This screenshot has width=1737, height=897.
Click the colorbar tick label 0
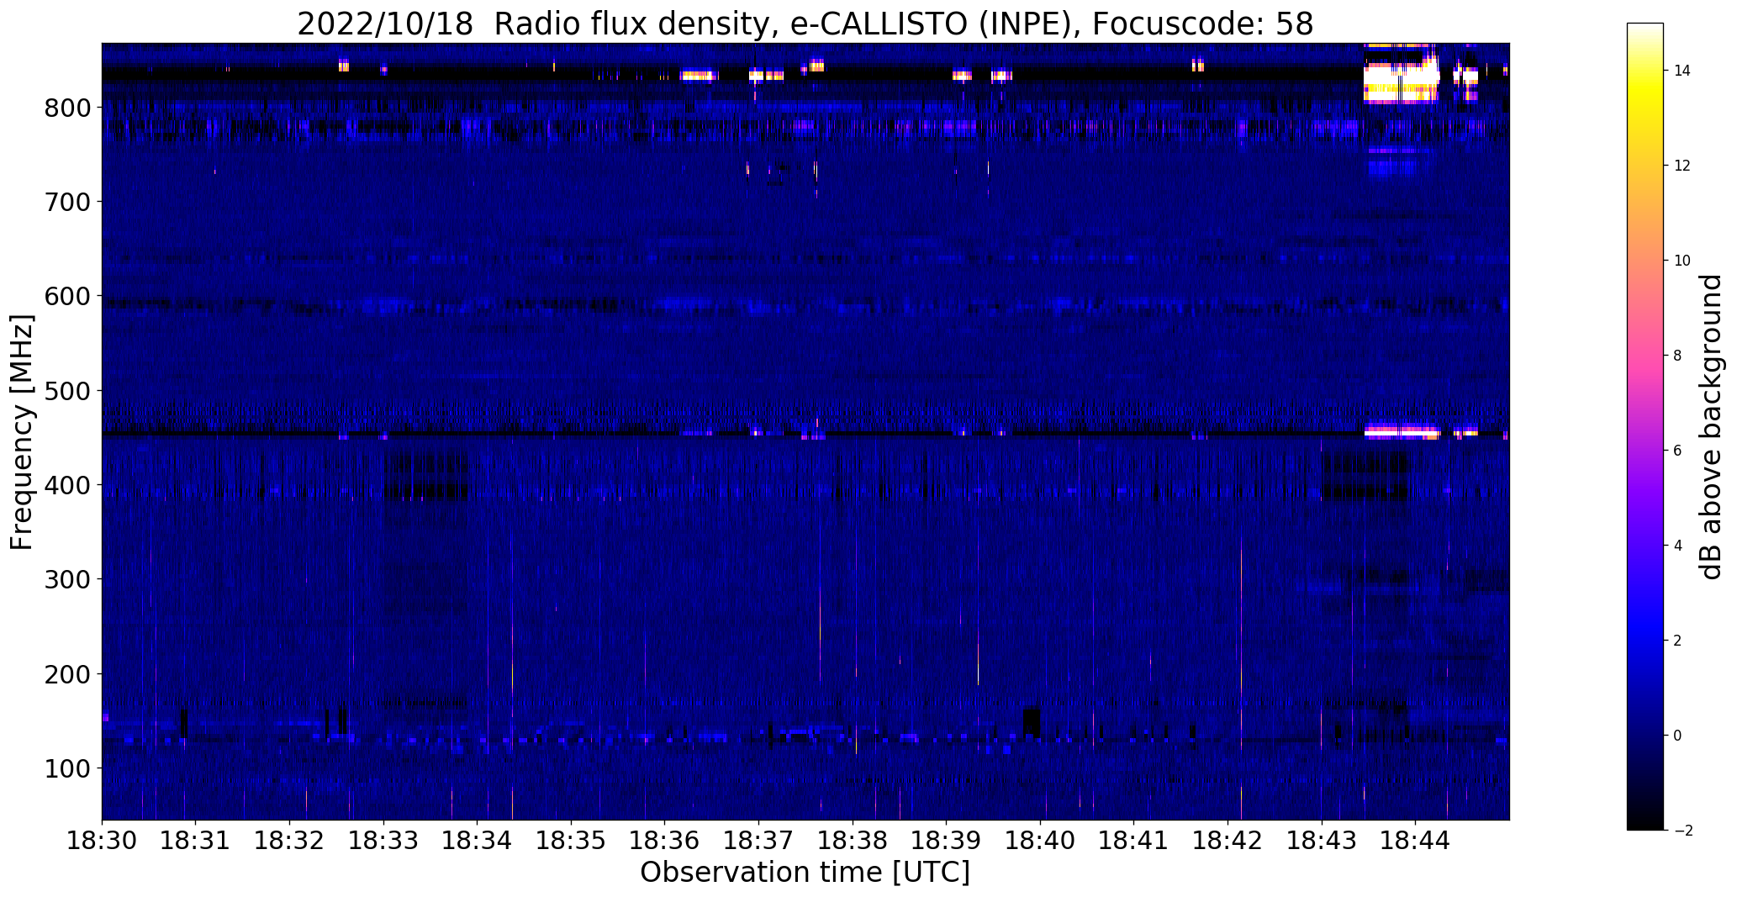click(1677, 736)
